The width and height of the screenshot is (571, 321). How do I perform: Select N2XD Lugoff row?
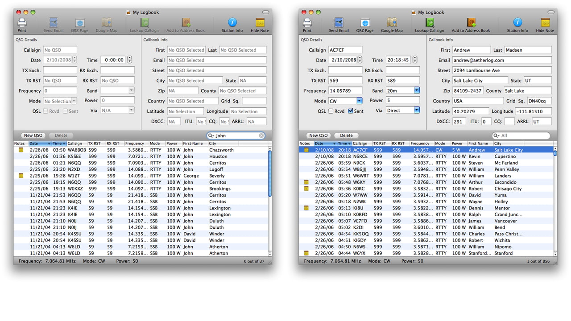coord(140,169)
